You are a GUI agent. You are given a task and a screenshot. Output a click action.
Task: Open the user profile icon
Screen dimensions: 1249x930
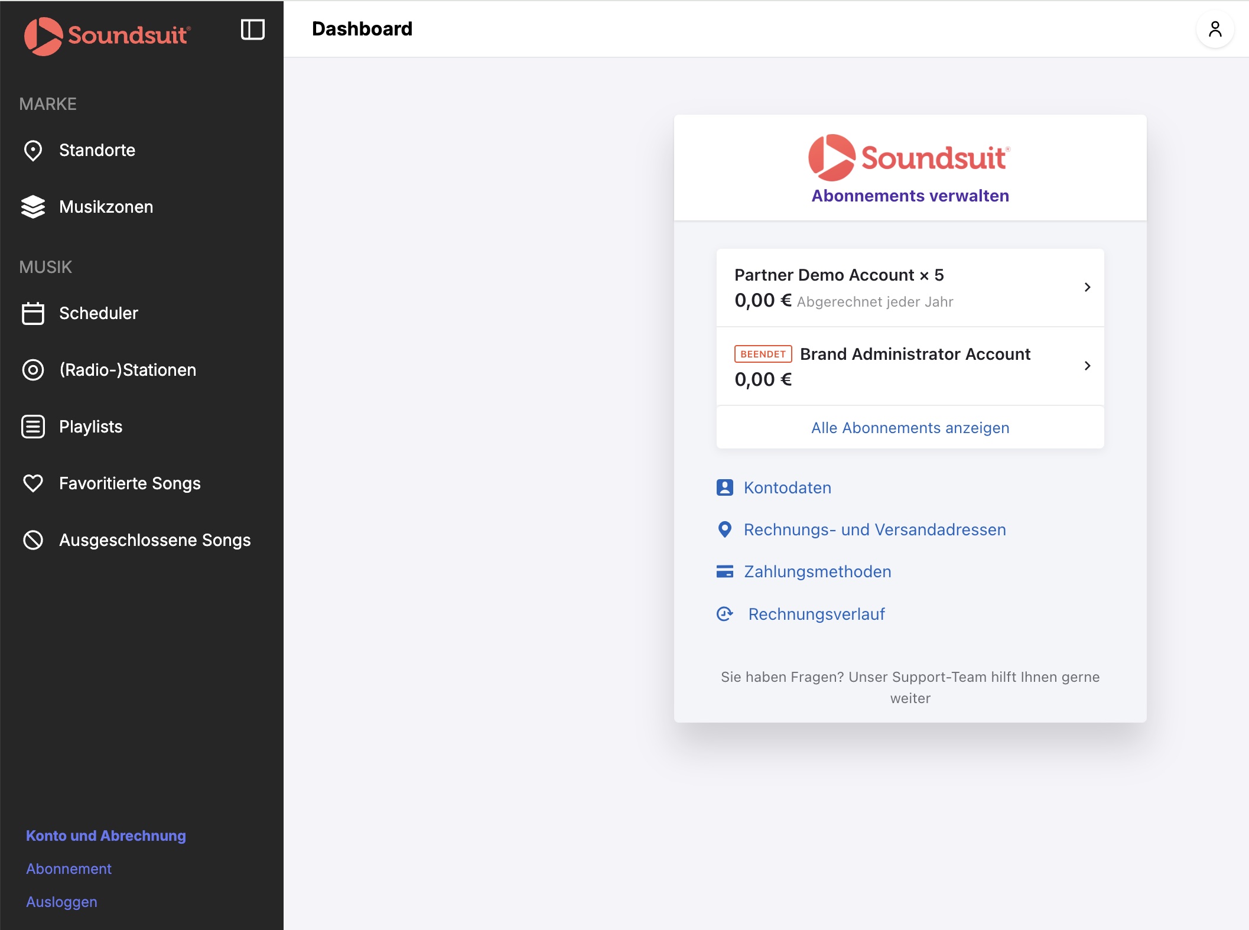1215,29
